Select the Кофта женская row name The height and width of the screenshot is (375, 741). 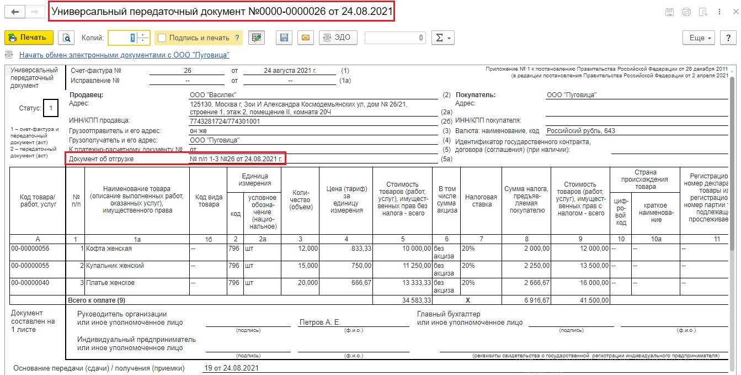[x=109, y=249]
